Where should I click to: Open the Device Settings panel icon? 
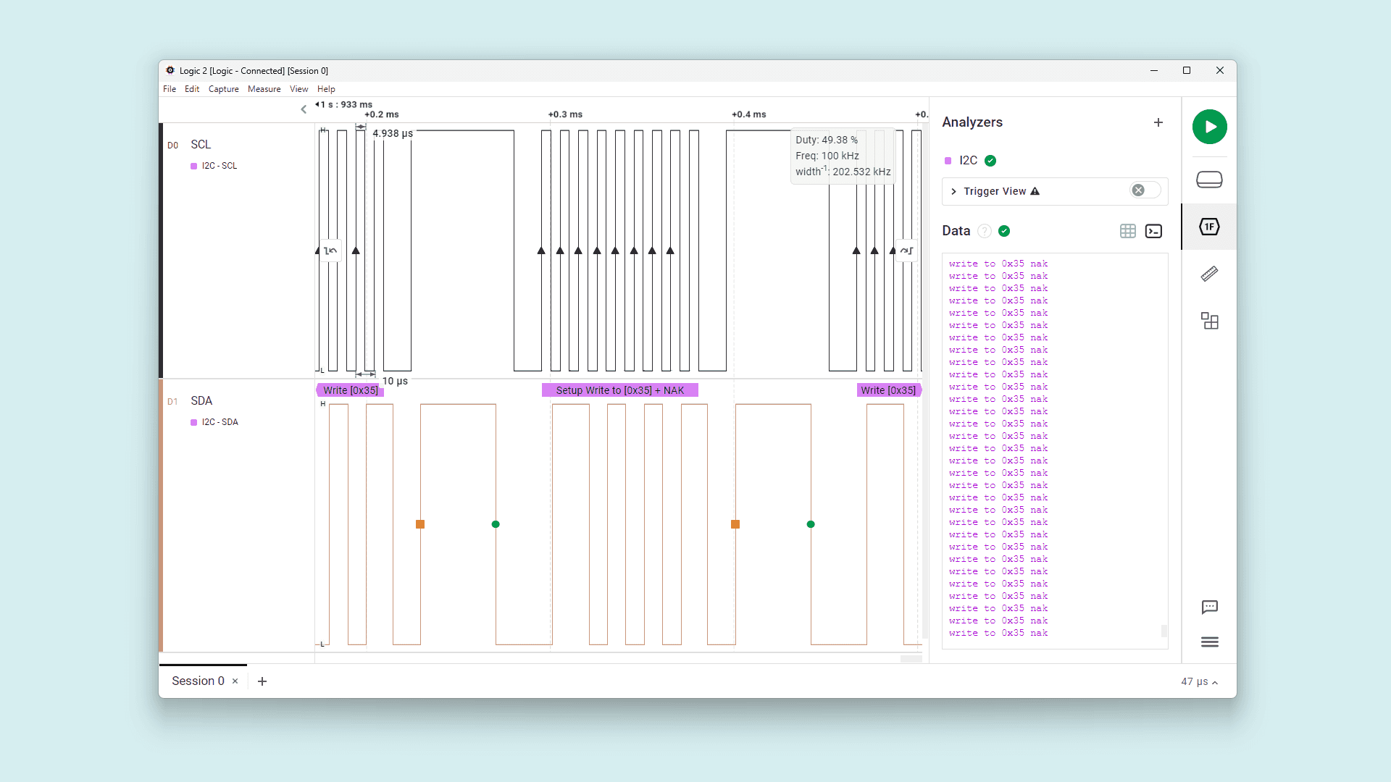coord(1209,180)
